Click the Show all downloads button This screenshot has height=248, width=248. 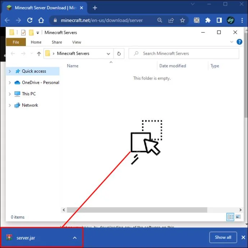pyautogui.click(x=223, y=237)
